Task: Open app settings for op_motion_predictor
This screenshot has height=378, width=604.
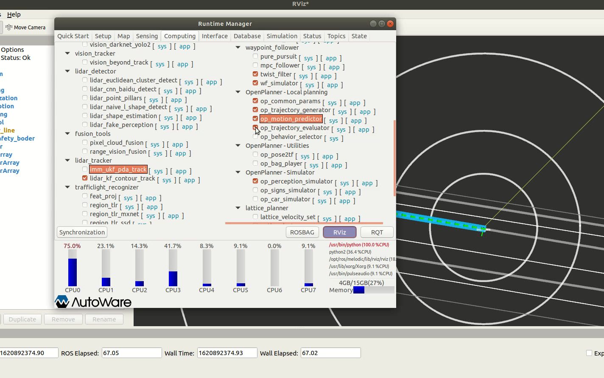Action: click(x=356, y=121)
